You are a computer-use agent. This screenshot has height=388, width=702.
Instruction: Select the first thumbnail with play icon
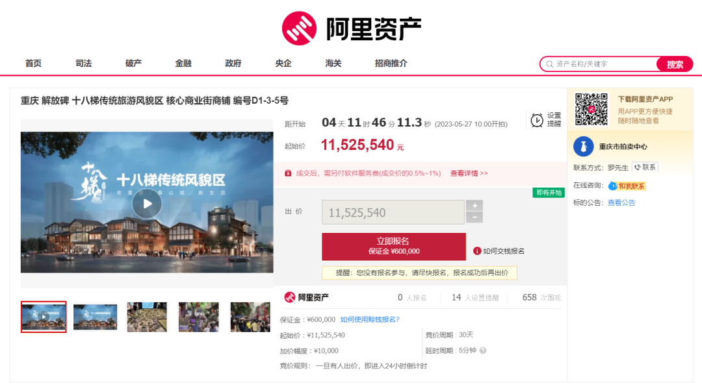point(44,317)
